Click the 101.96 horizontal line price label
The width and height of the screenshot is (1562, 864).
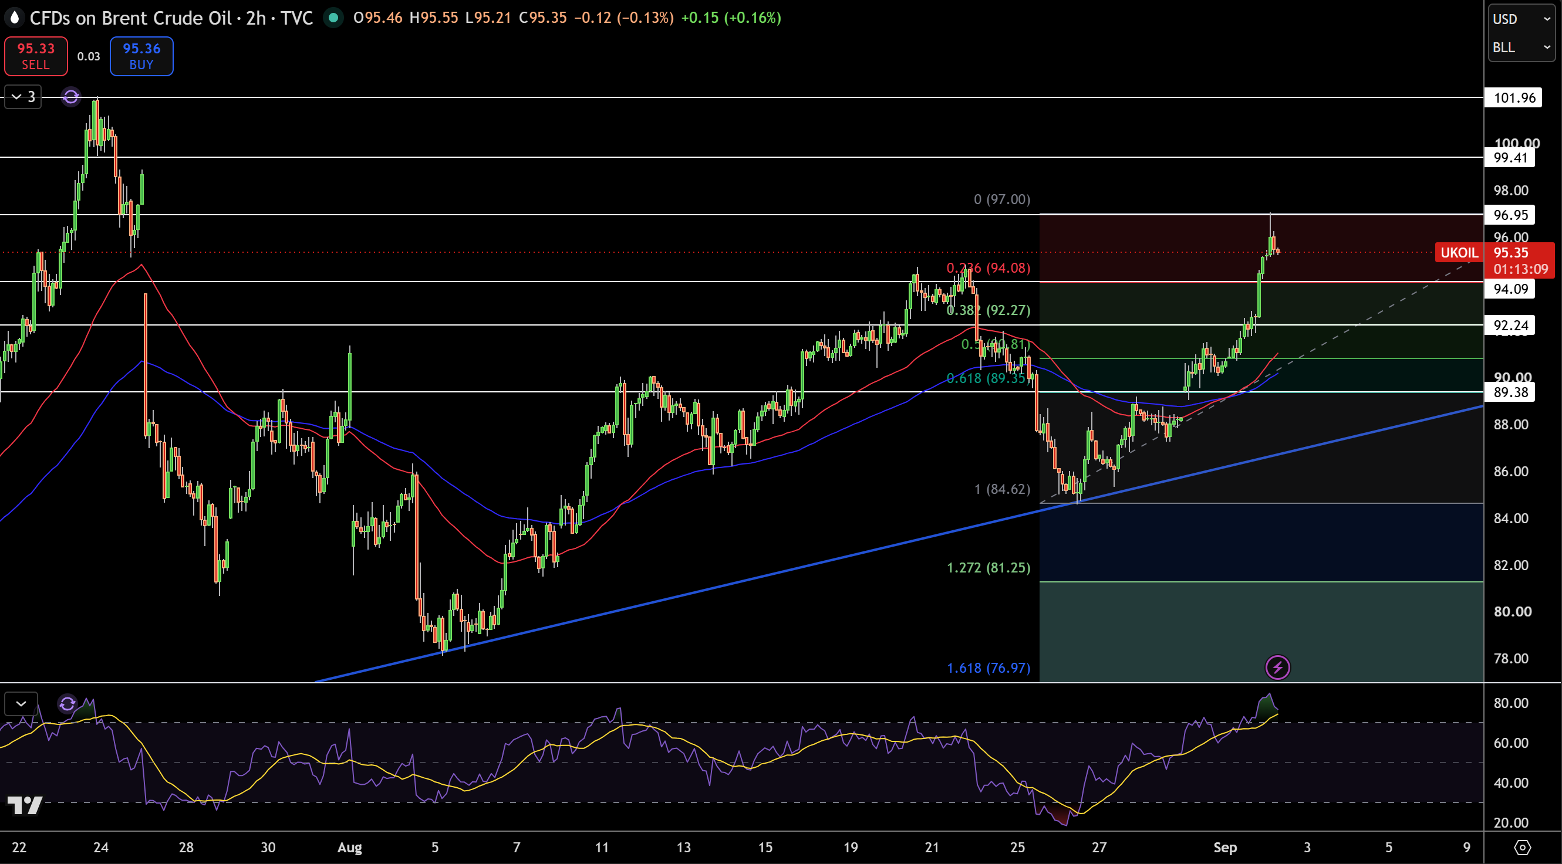pos(1513,97)
